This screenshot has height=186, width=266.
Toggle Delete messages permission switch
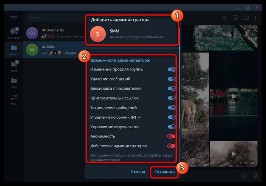click(172, 79)
